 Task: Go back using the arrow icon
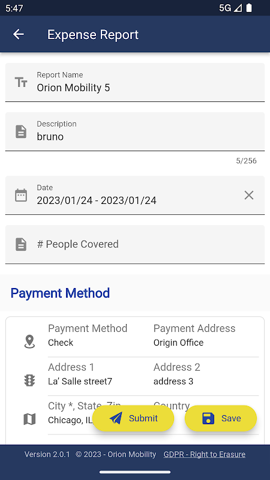19,34
